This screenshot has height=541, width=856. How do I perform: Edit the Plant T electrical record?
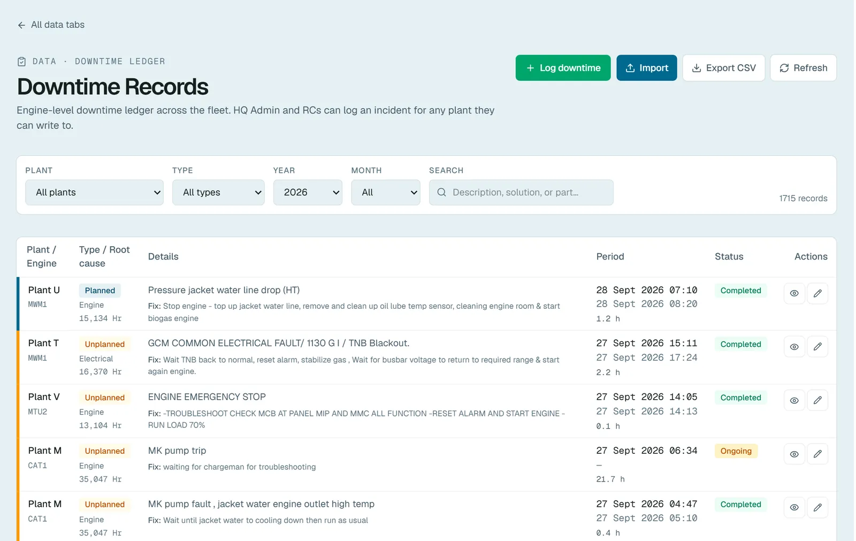coord(817,347)
